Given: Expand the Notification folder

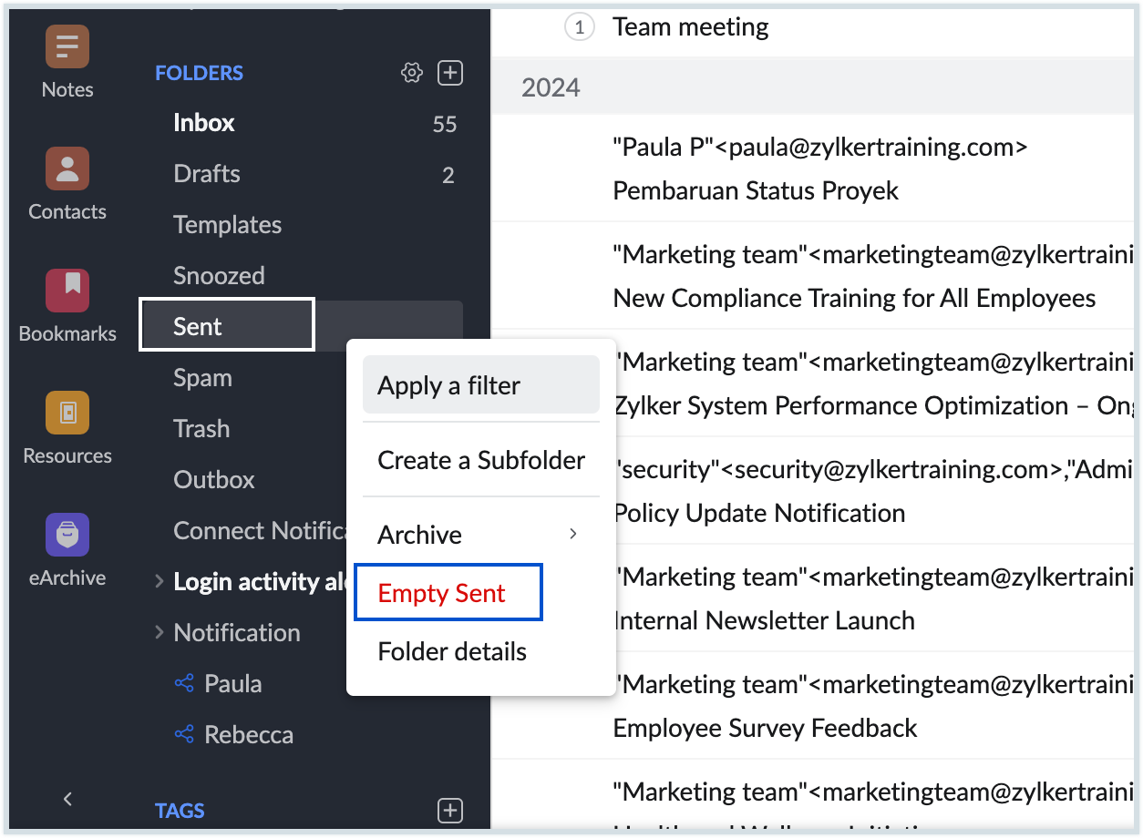Looking at the screenshot, I should click(160, 632).
